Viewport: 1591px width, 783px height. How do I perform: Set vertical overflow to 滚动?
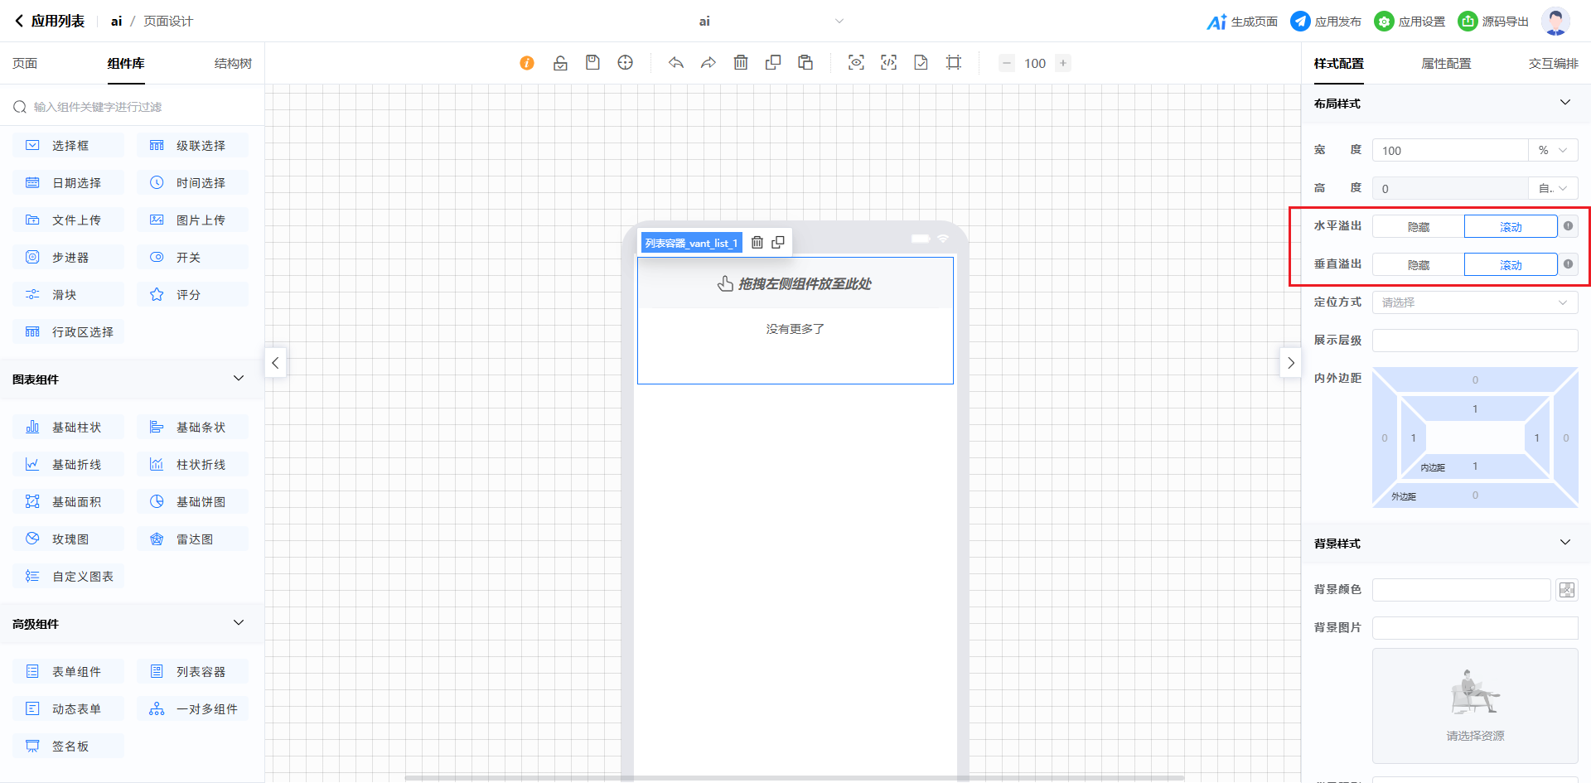coord(1510,265)
